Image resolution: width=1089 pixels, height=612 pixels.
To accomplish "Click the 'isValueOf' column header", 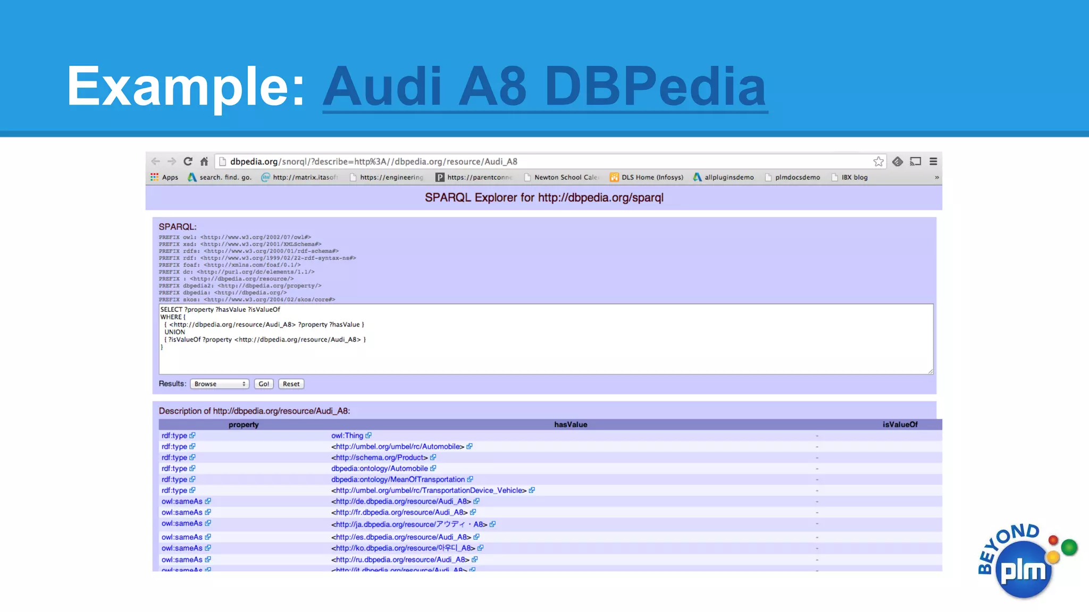I will 900,424.
